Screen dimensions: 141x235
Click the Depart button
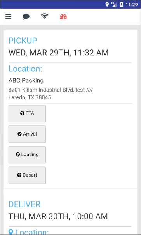click(x=27, y=175)
